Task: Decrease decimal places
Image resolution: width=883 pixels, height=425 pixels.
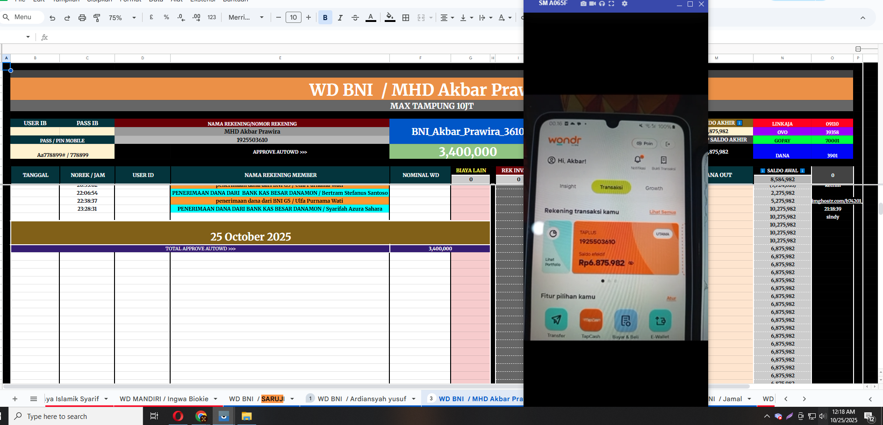Action: click(x=181, y=17)
